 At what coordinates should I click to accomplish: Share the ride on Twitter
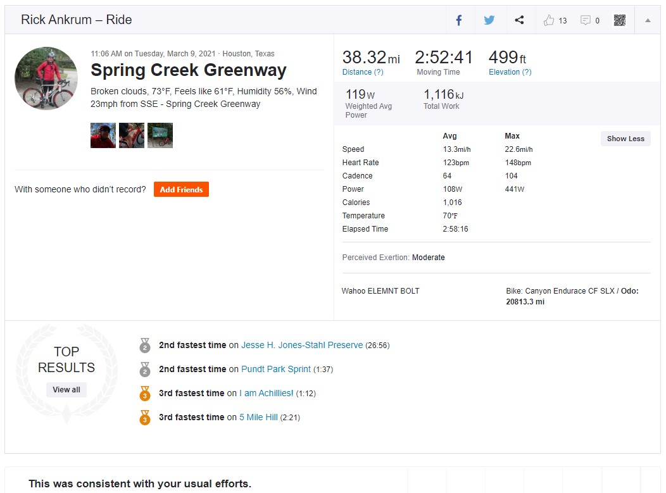tap(489, 20)
